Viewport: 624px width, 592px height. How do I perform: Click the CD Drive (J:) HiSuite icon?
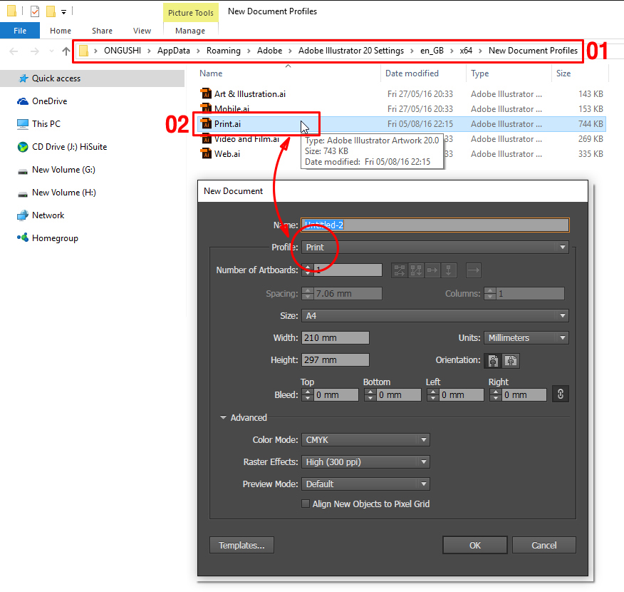pos(23,147)
